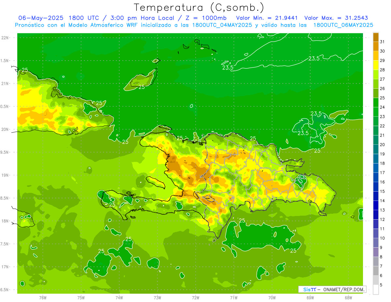
Task: Click the light gray legend swatch between 5 and 6
Action: (376, 280)
